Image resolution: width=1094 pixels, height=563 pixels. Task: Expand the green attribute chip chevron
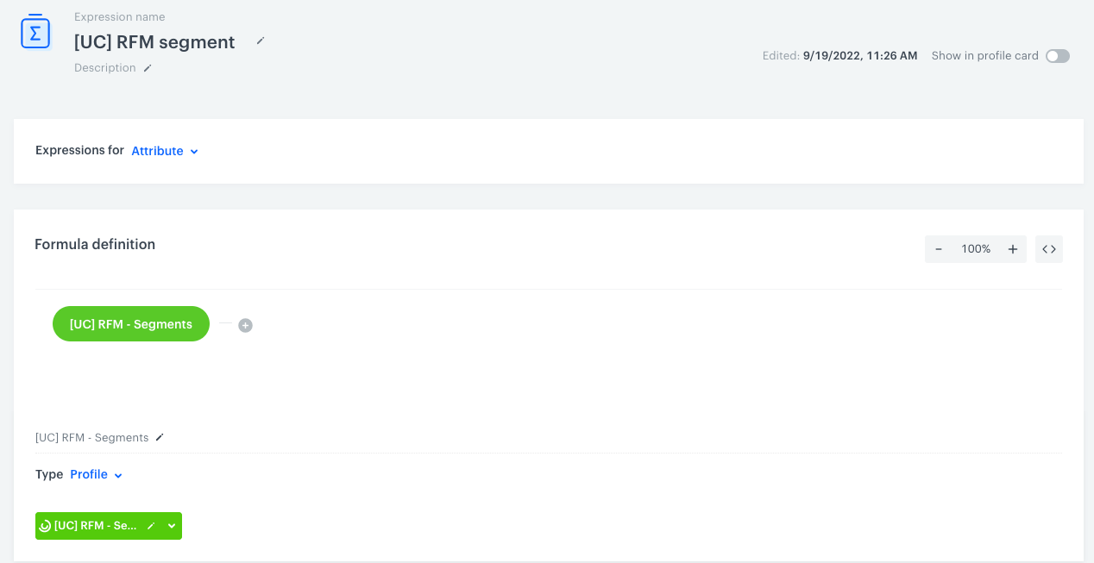click(x=170, y=525)
